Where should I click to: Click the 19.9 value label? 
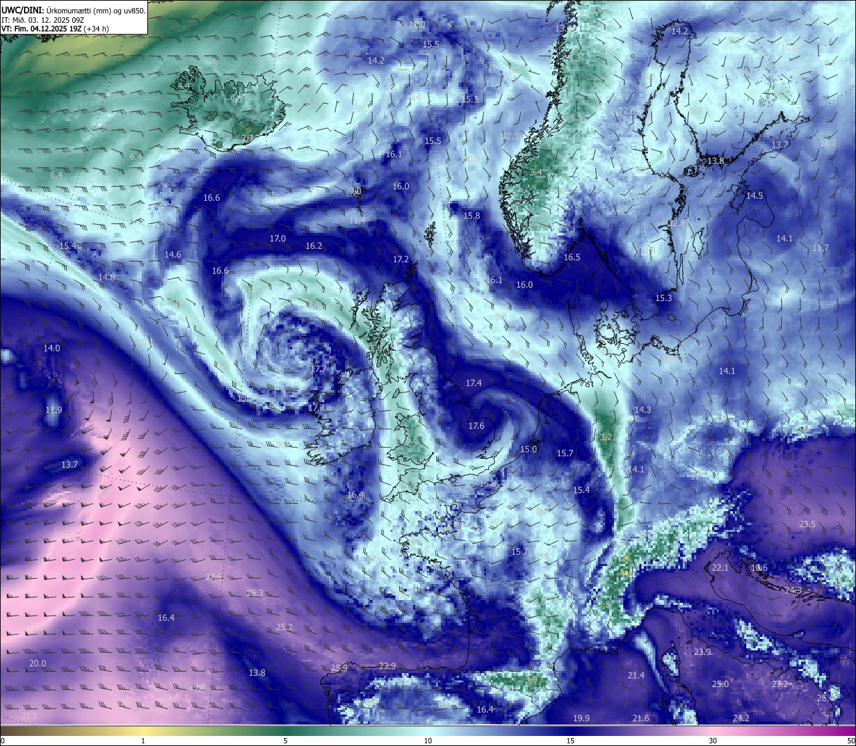point(581,718)
